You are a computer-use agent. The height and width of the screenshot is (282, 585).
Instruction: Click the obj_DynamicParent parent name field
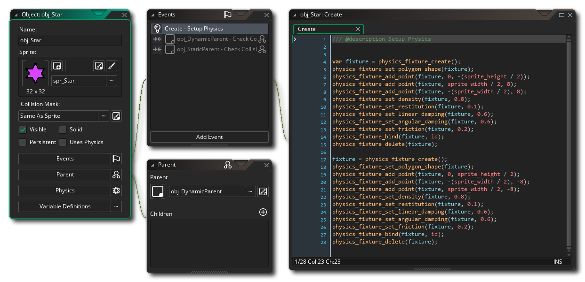(207, 191)
